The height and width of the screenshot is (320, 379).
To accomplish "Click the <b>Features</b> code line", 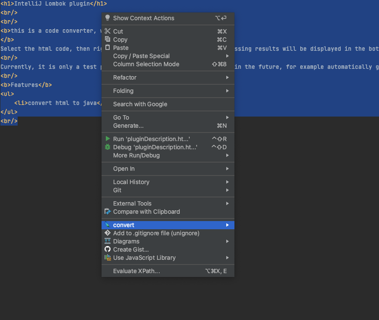I will tap(26, 85).
